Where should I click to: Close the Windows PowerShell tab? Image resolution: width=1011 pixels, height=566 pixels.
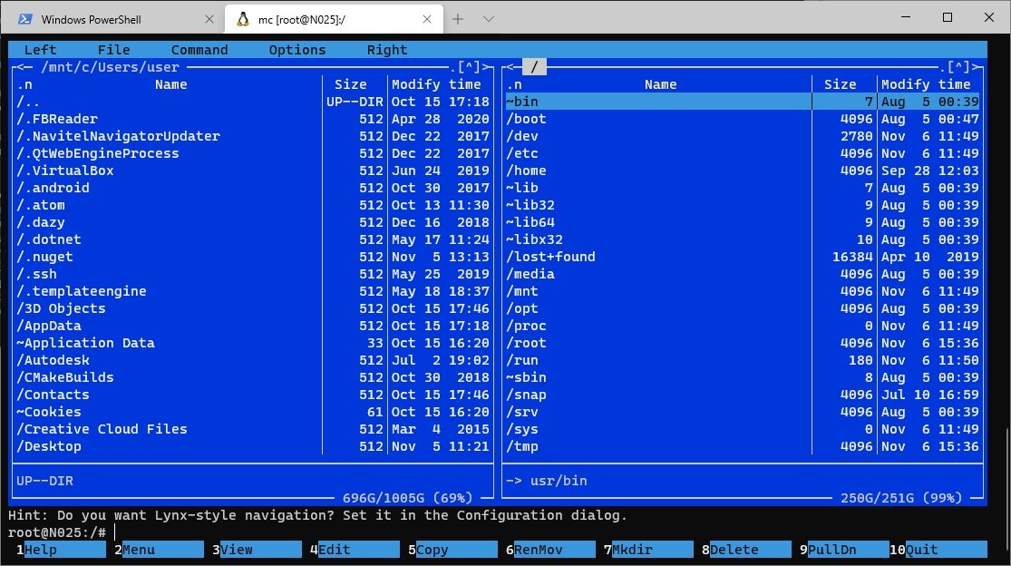click(209, 19)
